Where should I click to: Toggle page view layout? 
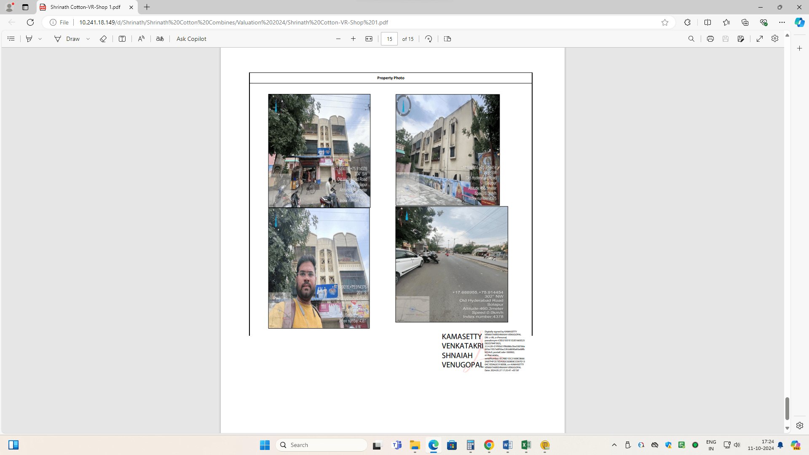pyautogui.click(x=447, y=39)
